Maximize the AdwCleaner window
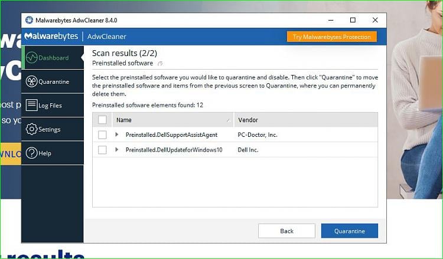 (x=353, y=20)
